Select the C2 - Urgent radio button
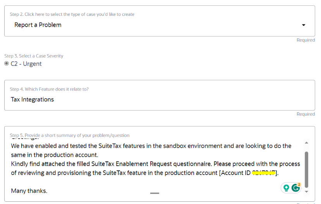Viewport: 321px width, 204px height. pyautogui.click(x=7, y=63)
